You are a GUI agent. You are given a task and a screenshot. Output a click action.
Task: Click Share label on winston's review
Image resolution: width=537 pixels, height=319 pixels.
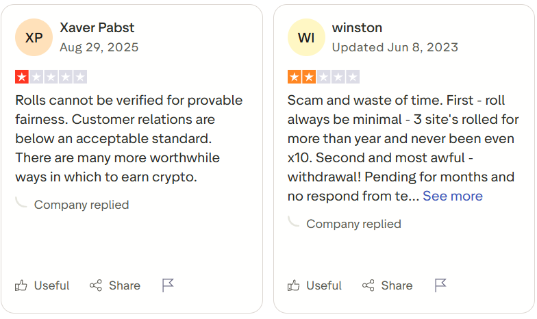(x=397, y=285)
